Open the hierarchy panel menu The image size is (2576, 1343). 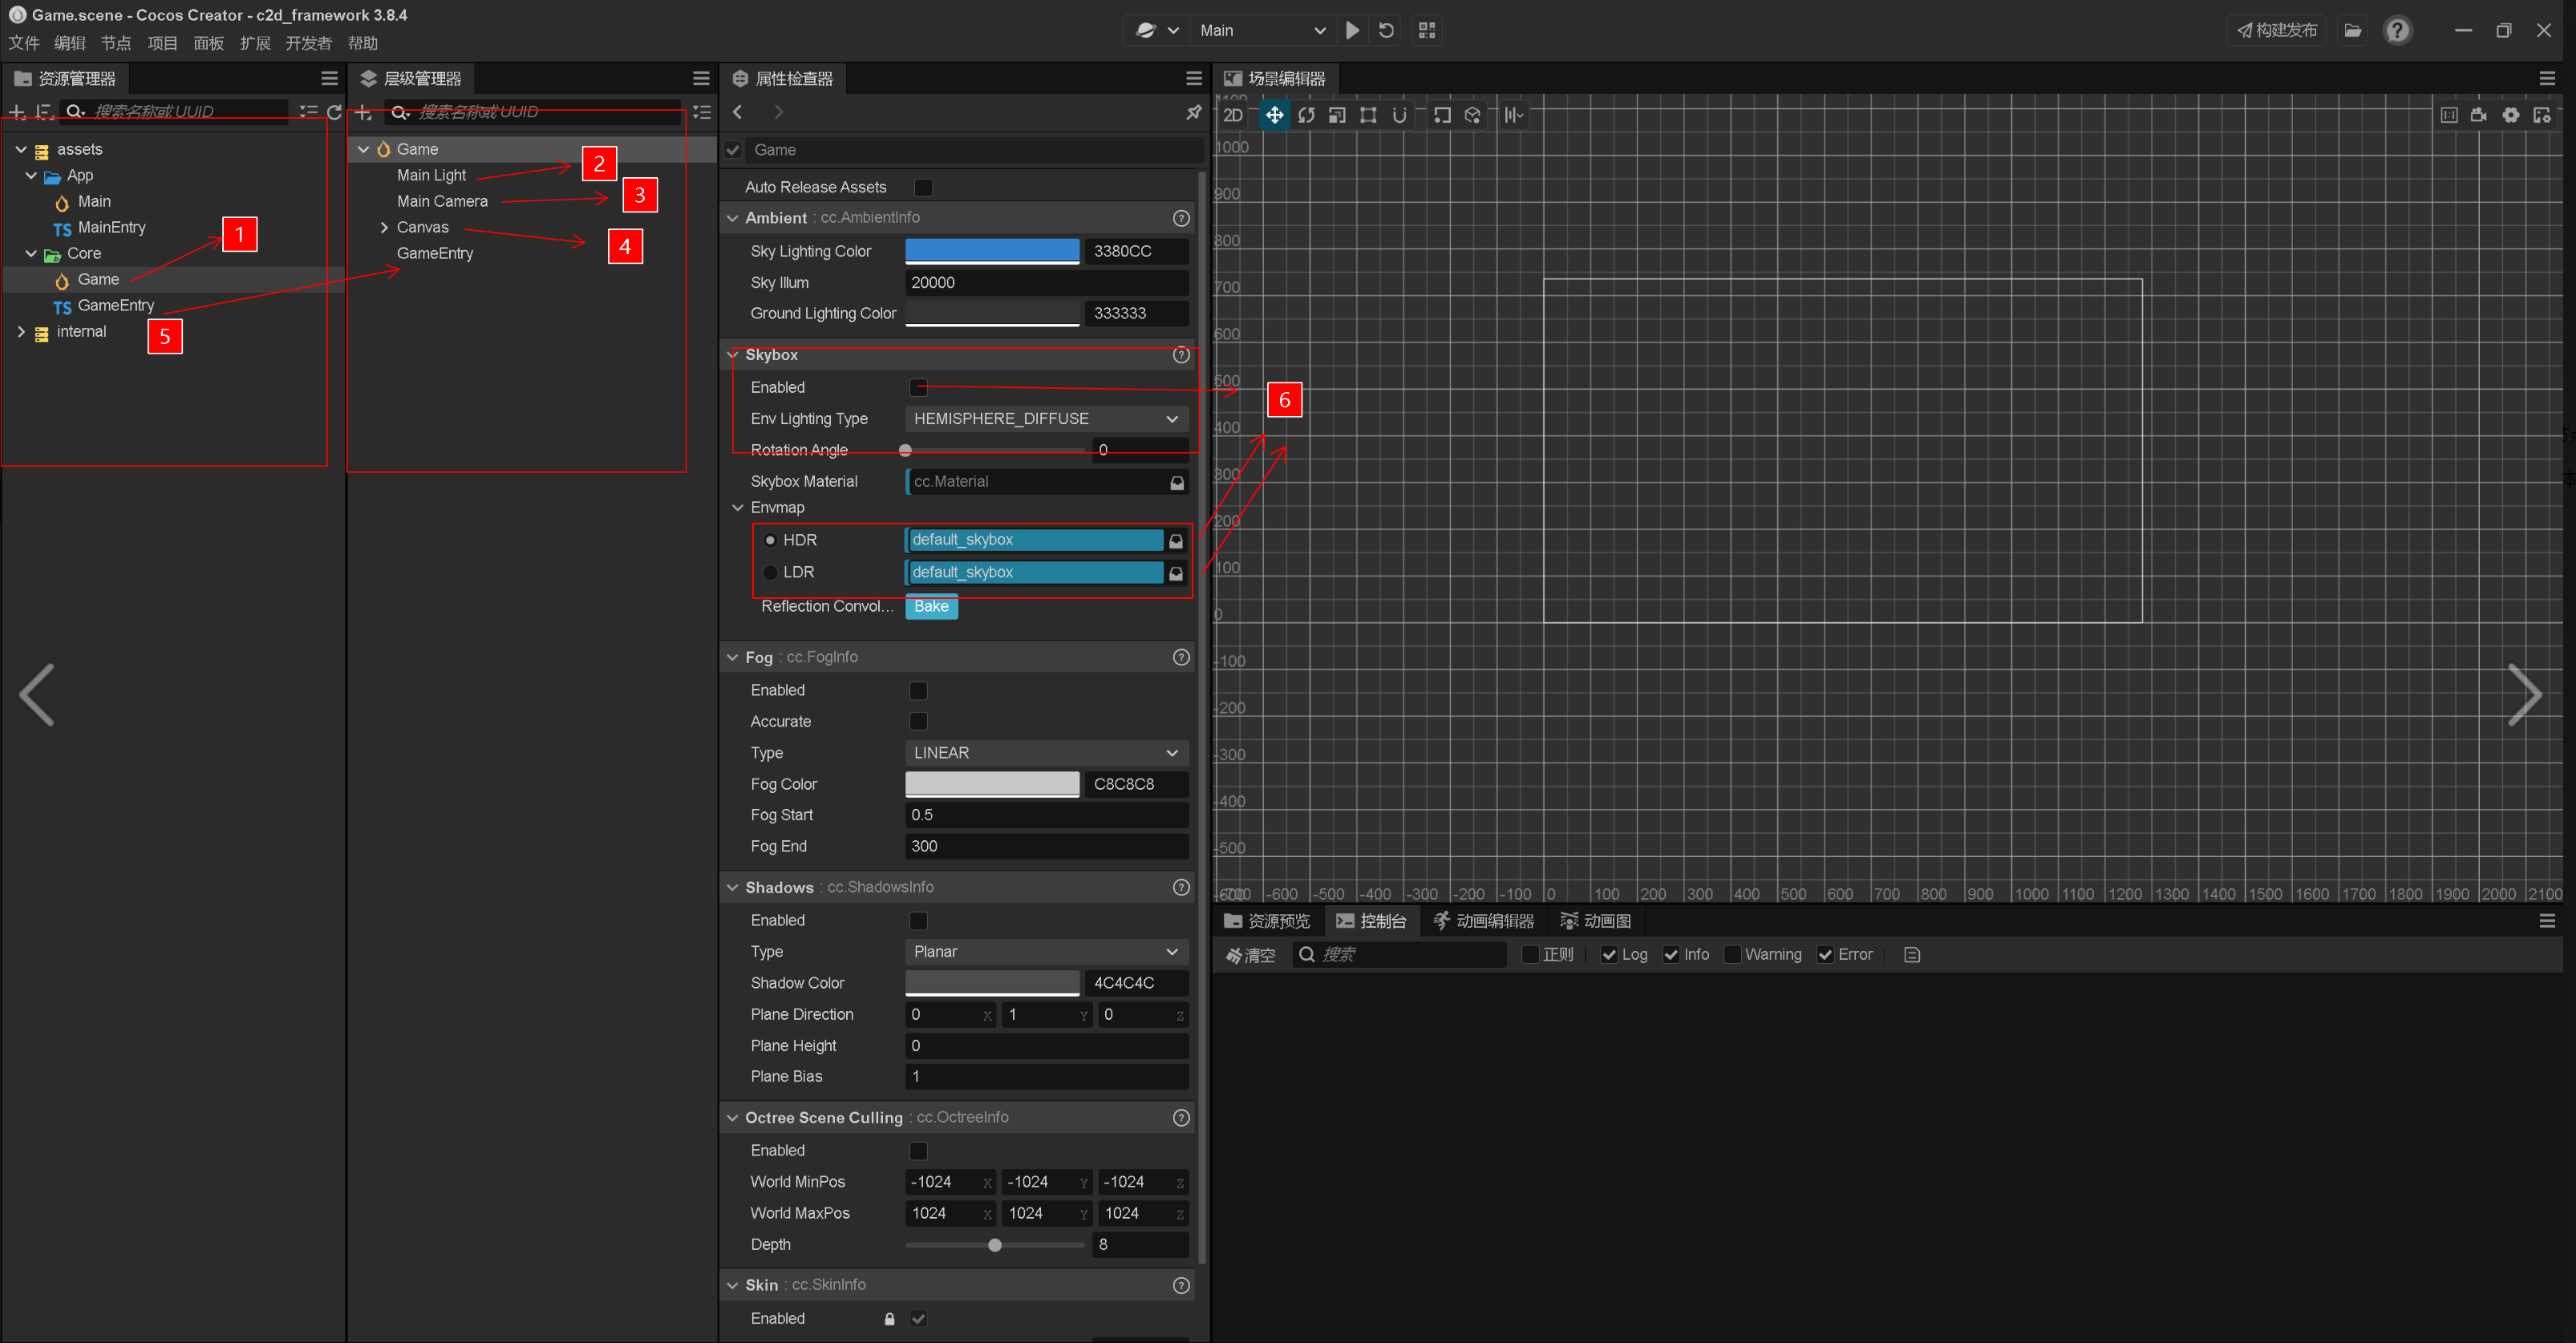pos(701,78)
